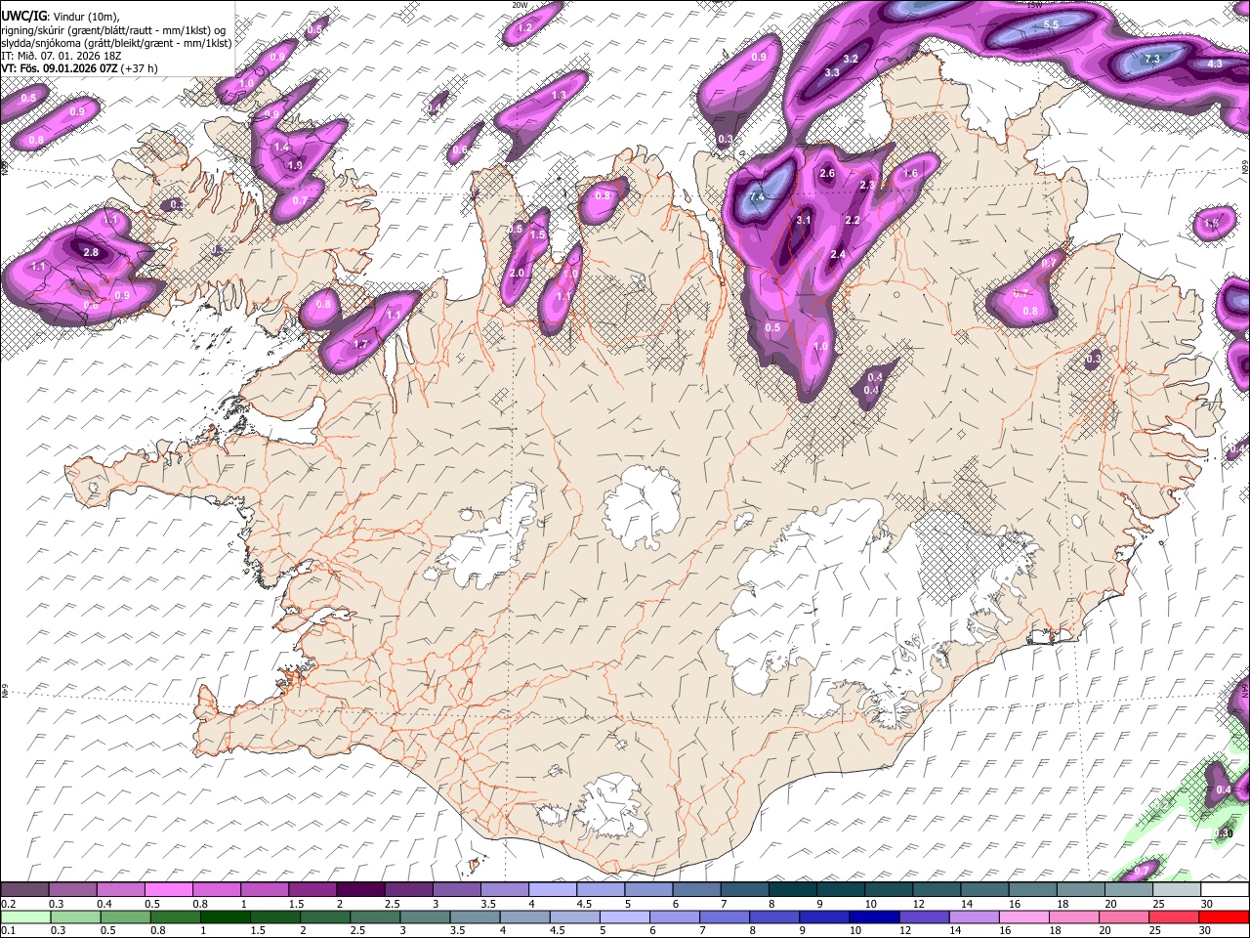Click the 0.1 label under the green rain scale
This screenshot has height=938, width=1250.
[8, 930]
